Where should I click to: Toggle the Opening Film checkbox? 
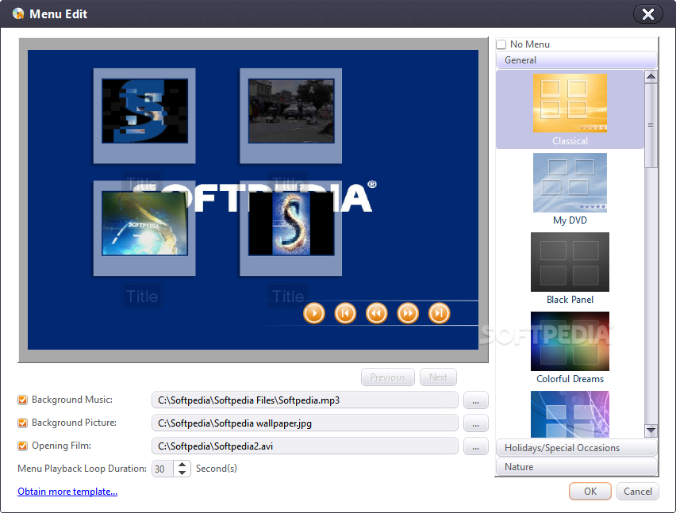coord(22,446)
